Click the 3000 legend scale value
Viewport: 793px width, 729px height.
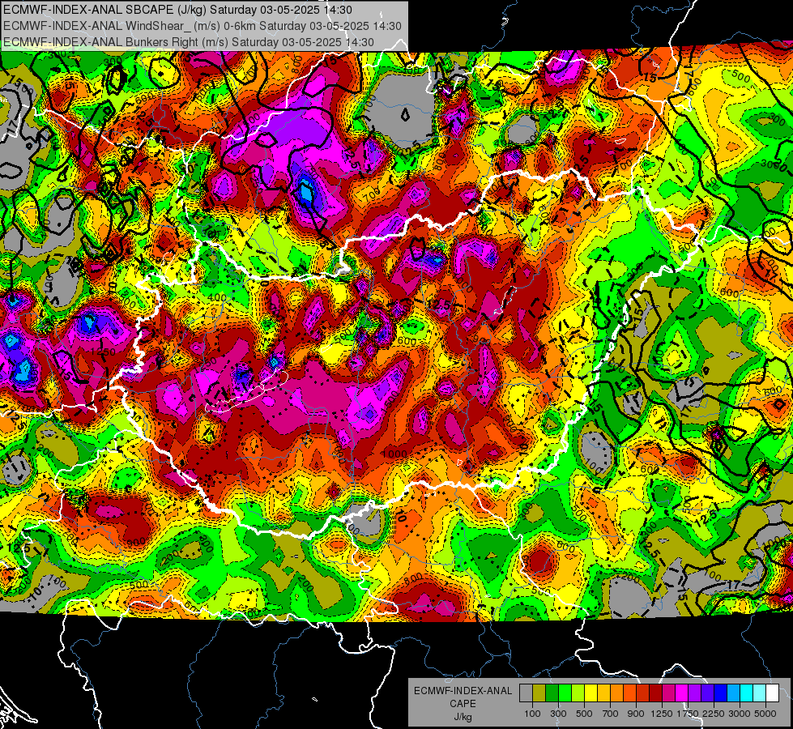click(x=740, y=714)
